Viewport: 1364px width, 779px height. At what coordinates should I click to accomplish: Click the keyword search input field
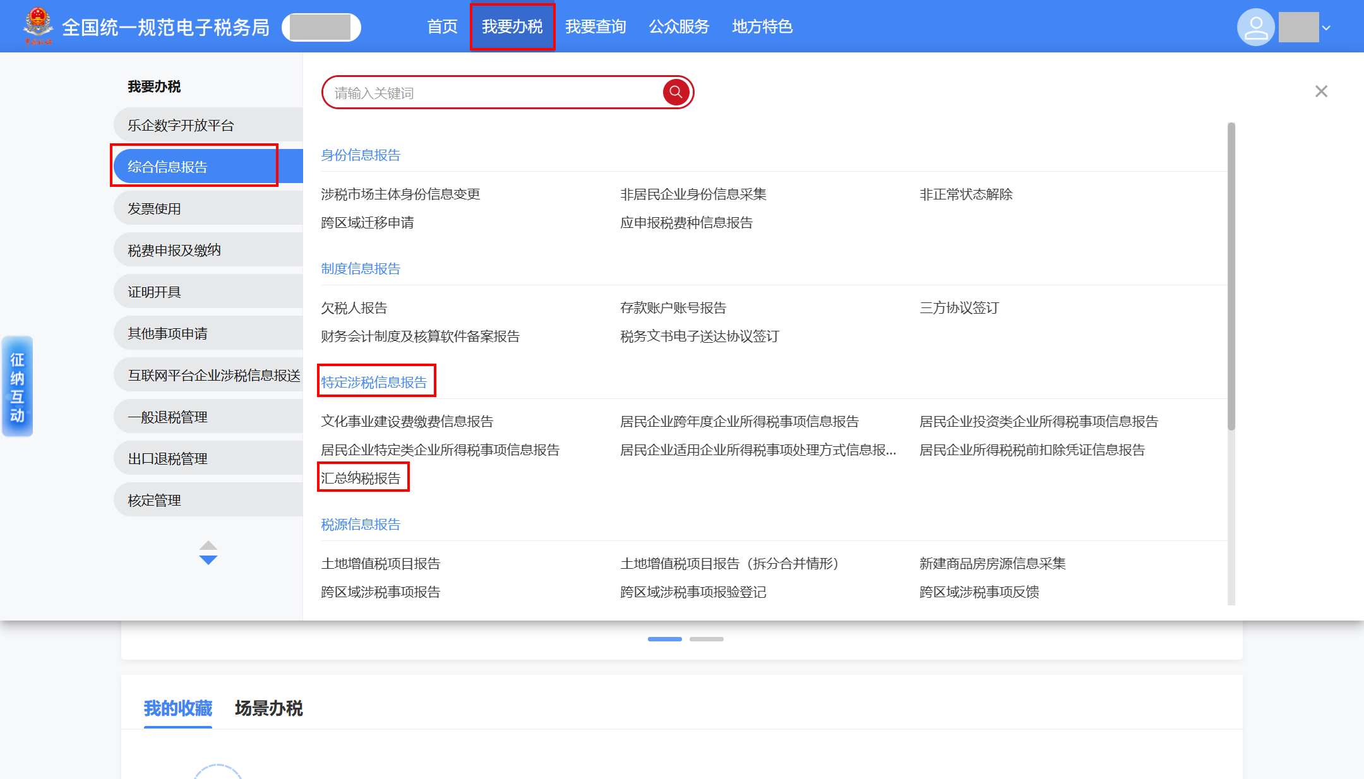pyautogui.click(x=493, y=93)
